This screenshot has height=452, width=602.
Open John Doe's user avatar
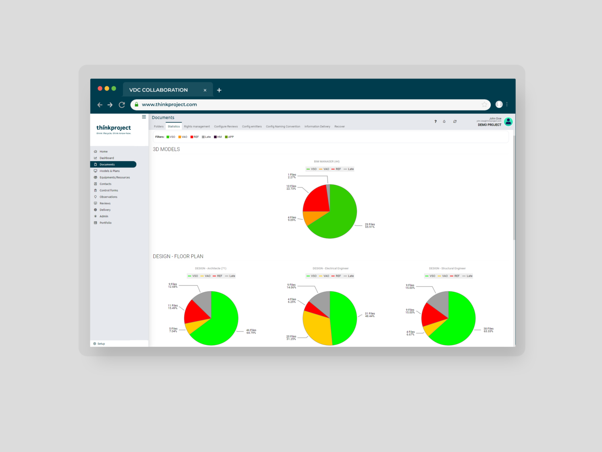508,121
